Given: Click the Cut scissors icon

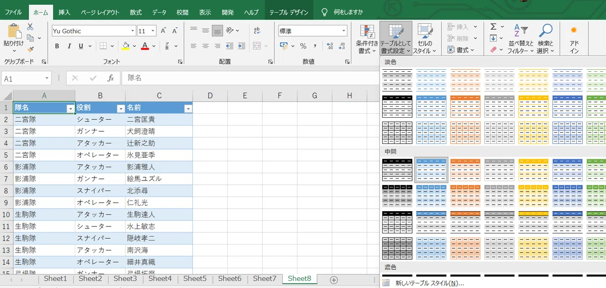Looking at the screenshot, I should tap(30, 27).
